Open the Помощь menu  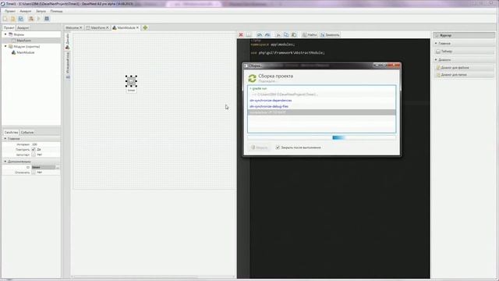(56, 11)
